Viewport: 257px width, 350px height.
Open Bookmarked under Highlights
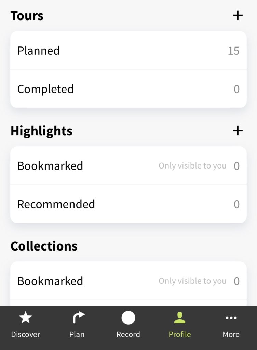[128, 166]
